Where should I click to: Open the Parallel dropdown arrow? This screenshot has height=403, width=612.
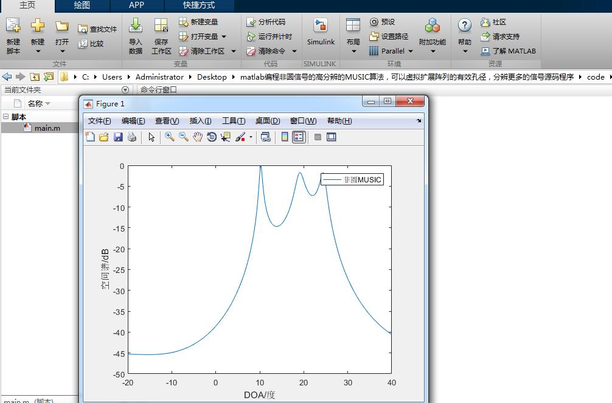coord(411,51)
